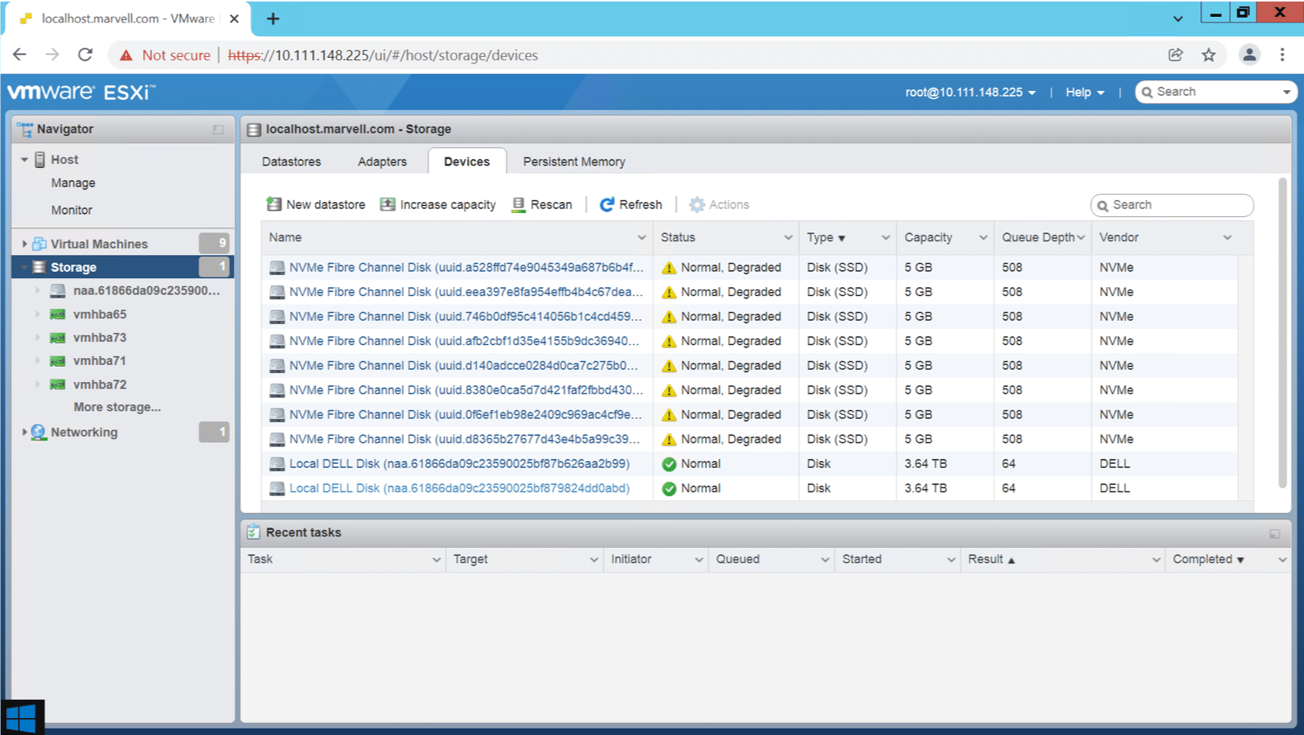Open the Name column dropdown arrow
This screenshot has height=735, width=1304.
[x=642, y=237]
